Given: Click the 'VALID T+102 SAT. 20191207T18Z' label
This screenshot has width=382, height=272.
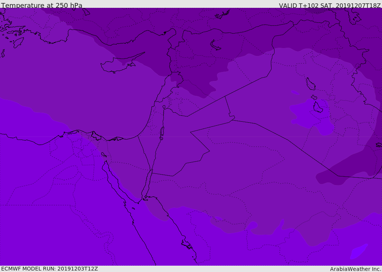Looking at the screenshot, I should coord(330,5).
